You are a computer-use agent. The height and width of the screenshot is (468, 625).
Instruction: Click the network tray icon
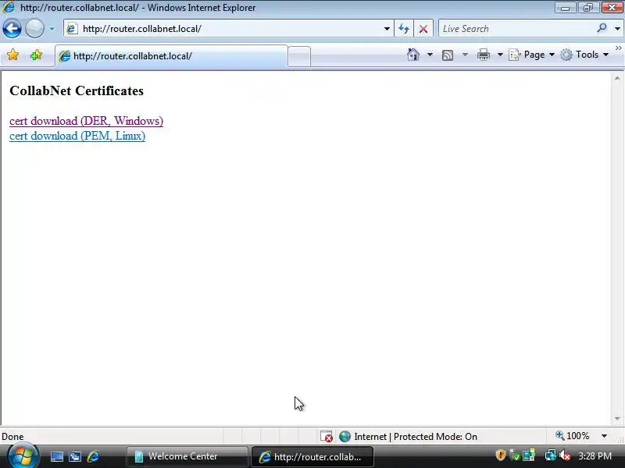[550, 456]
